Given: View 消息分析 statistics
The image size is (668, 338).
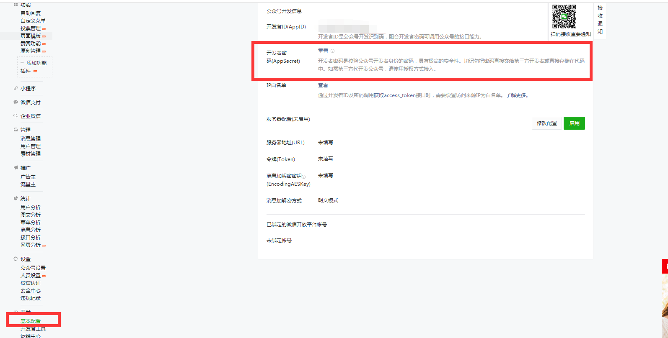Looking at the screenshot, I should [31, 230].
